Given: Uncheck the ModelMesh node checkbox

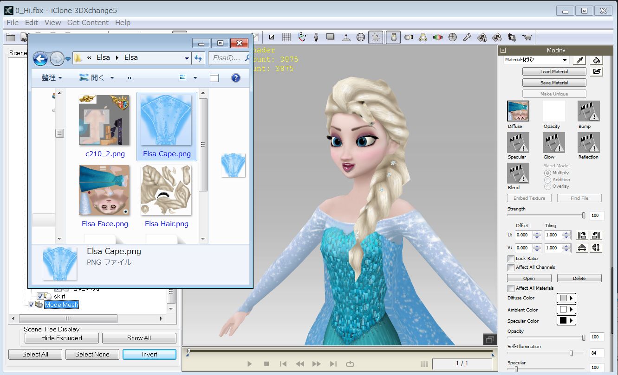Looking at the screenshot, I should point(32,305).
